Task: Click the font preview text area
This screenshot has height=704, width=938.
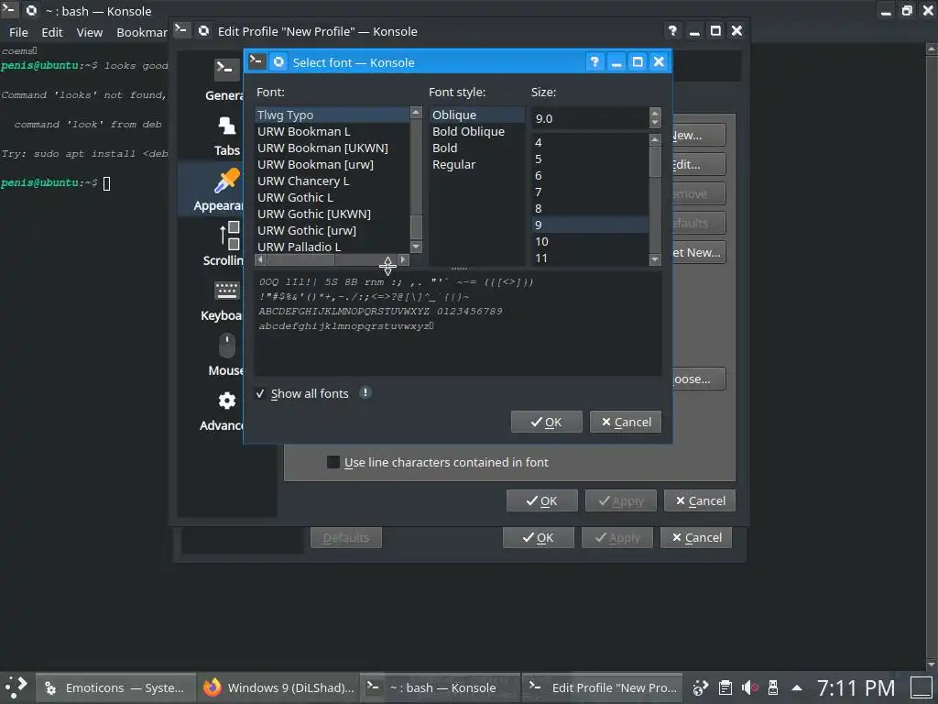Action: tap(458, 324)
